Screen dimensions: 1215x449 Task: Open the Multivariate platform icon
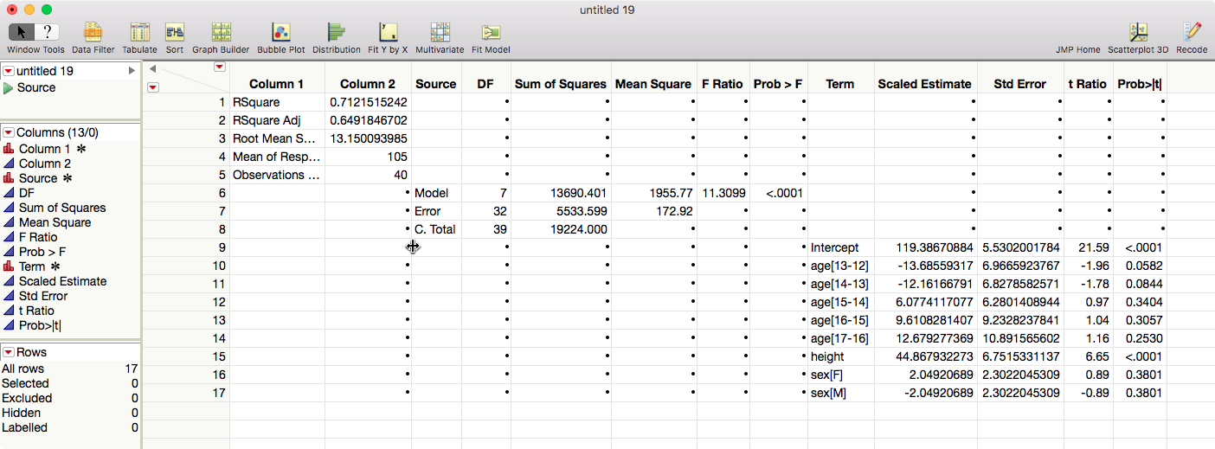(x=440, y=33)
